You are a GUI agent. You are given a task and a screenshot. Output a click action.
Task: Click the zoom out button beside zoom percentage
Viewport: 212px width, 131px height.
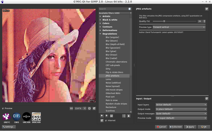[71, 108]
